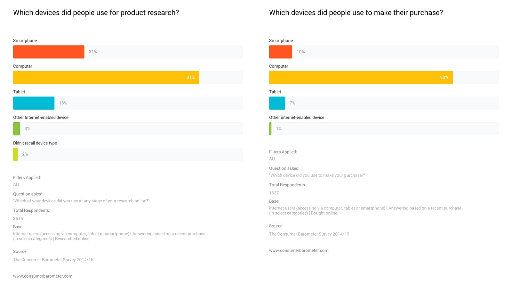Select the "Didn't recall device type" label
512x294 pixels.
[35, 143]
